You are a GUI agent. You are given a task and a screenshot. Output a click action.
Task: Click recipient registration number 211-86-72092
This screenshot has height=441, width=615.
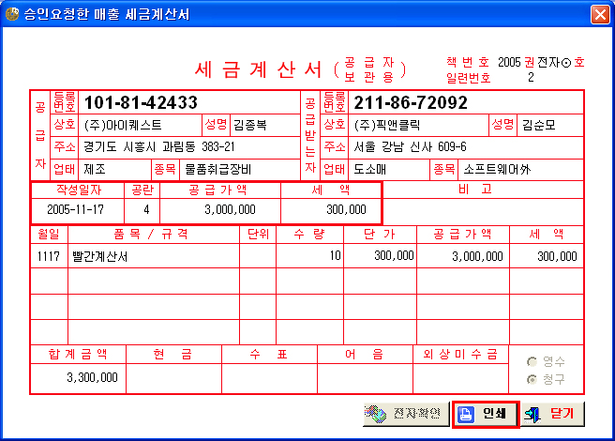(x=411, y=103)
